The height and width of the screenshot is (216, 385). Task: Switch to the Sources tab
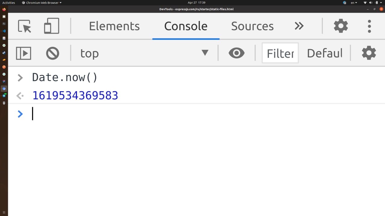click(x=252, y=26)
